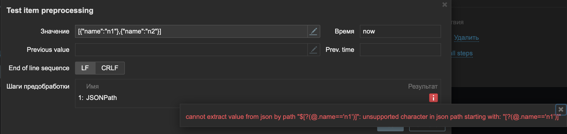567x134 pixels.
Task: Click the Prev. time input field
Action: 400,50
